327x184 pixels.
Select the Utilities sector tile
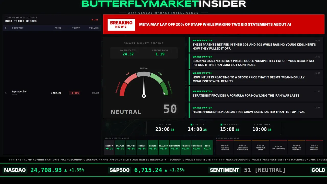tap(131, 147)
